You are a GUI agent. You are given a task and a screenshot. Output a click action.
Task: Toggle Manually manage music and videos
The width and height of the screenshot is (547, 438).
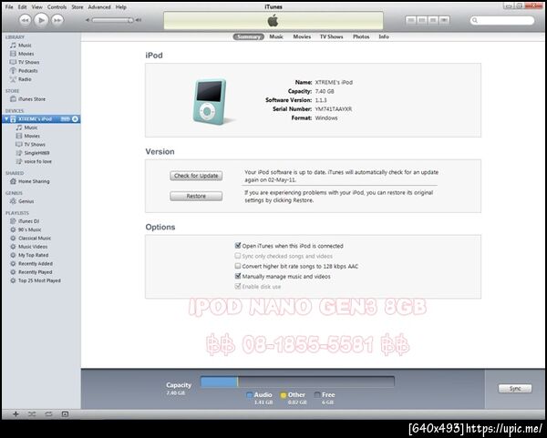[238, 276]
